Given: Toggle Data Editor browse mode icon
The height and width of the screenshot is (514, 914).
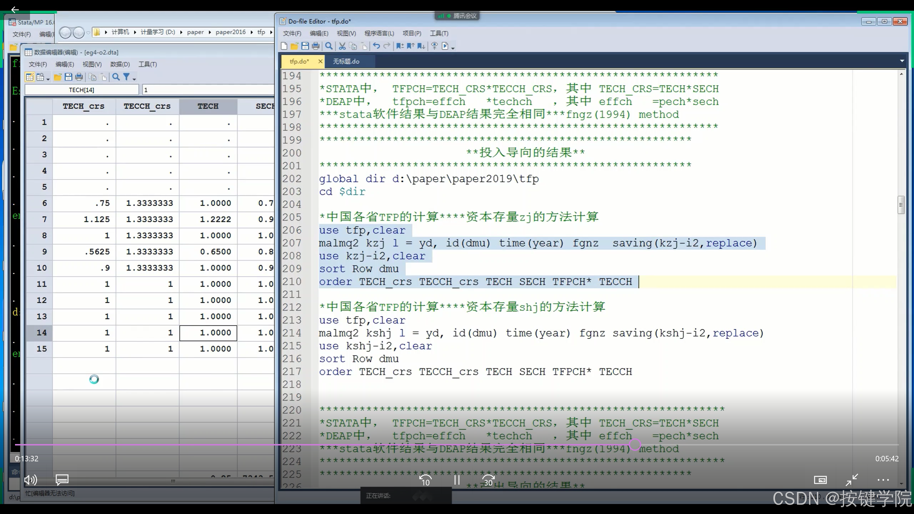Looking at the screenshot, I should [40, 77].
